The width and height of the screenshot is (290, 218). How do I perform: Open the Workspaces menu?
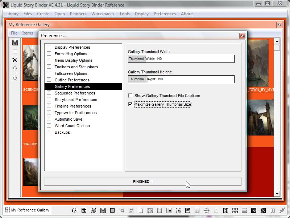(x=103, y=14)
